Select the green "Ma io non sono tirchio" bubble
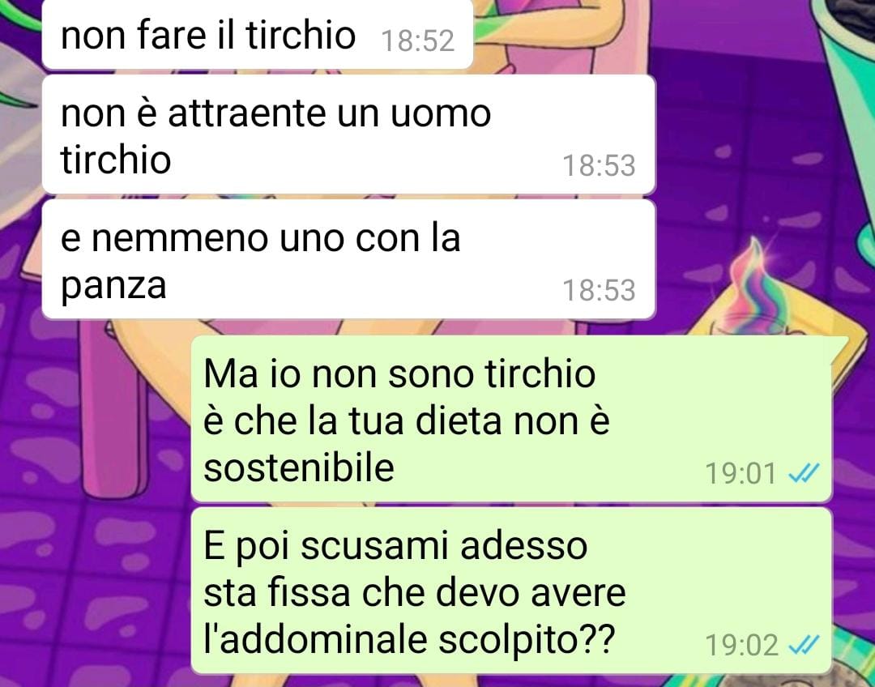This screenshot has width=875, height=687. pyautogui.click(x=512, y=419)
